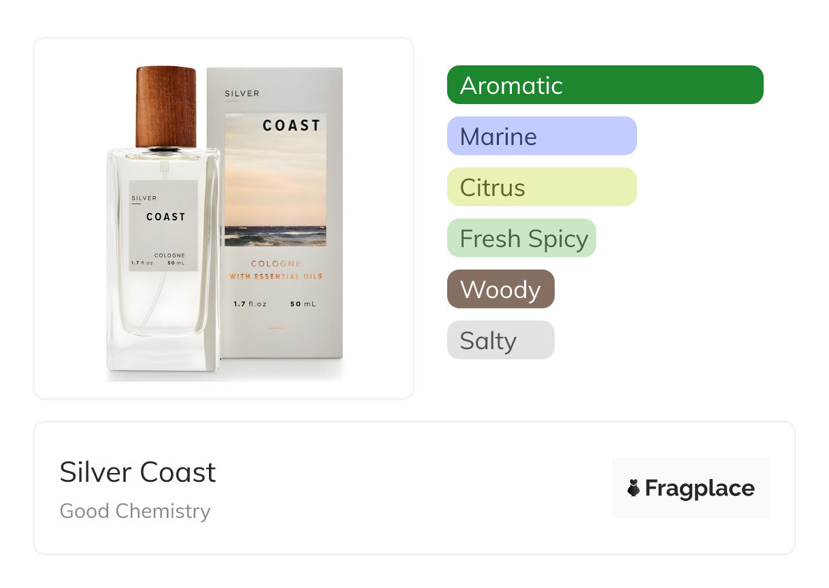Image resolution: width=829 pixels, height=588 pixels.
Task: Click the label on the cologne bottle
Action: click(x=163, y=226)
